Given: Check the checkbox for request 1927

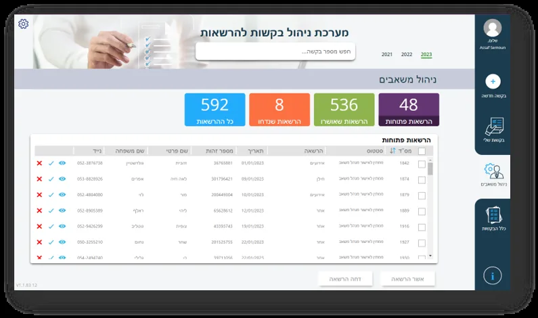Looking at the screenshot, I should 422,243.
